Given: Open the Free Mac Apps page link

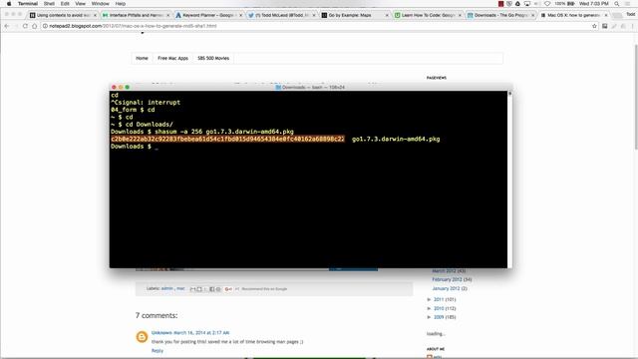Looking at the screenshot, I should tap(172, 58).
